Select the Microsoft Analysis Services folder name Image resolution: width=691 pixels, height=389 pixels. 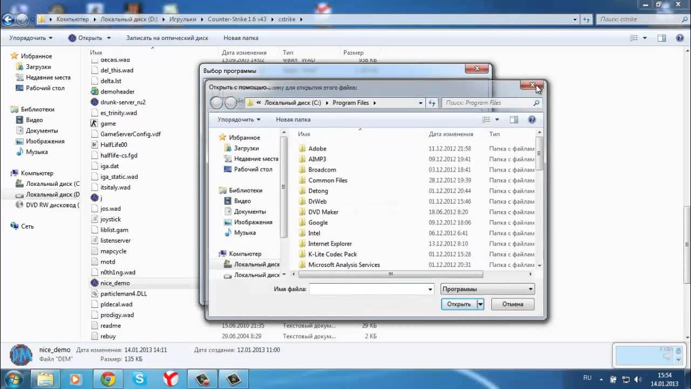pos(344,265)
